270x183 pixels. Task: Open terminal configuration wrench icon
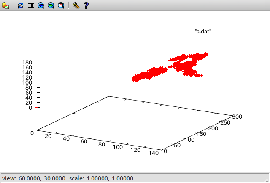point(76,5)
